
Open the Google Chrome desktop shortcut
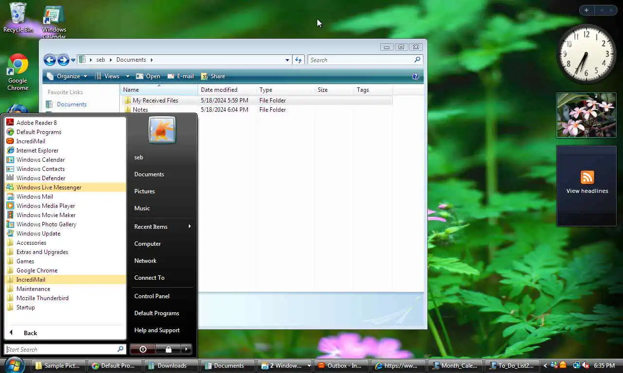click(x=18, y=72)
